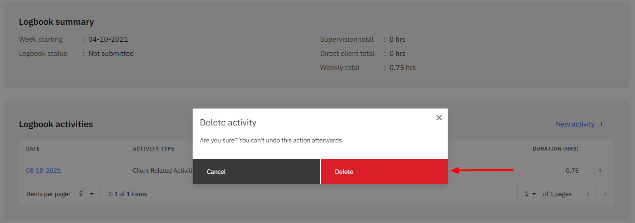The width and height of the screenshot is (635, 223).
Task: Click the Not submitted logbook status value
Action: coord(111,53)
